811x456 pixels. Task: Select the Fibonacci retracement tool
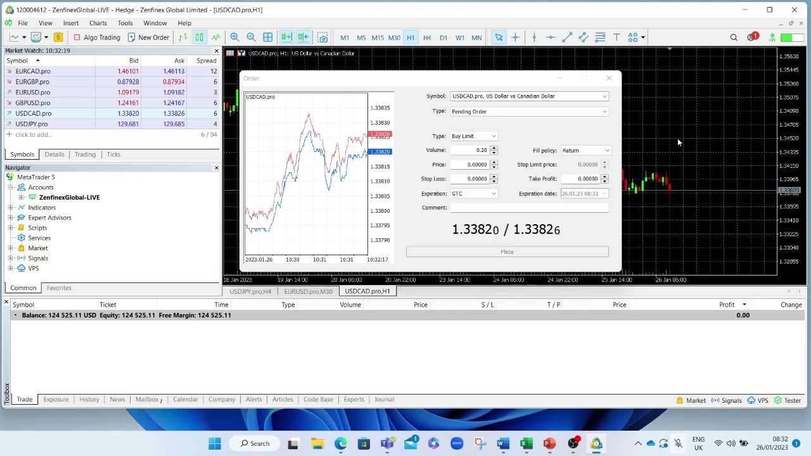pos(600,37)
